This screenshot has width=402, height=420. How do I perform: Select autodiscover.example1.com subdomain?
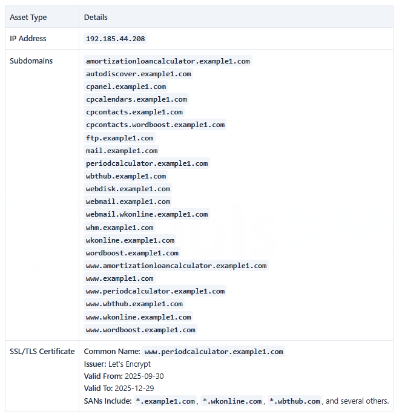(138, 74)
